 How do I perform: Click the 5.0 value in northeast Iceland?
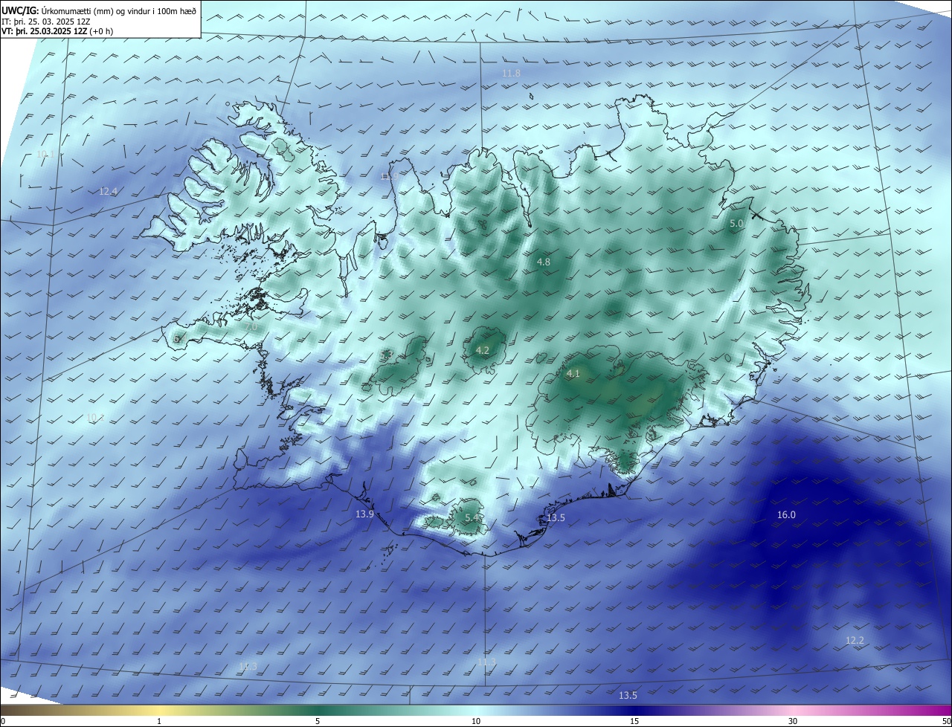pos(736,224)
